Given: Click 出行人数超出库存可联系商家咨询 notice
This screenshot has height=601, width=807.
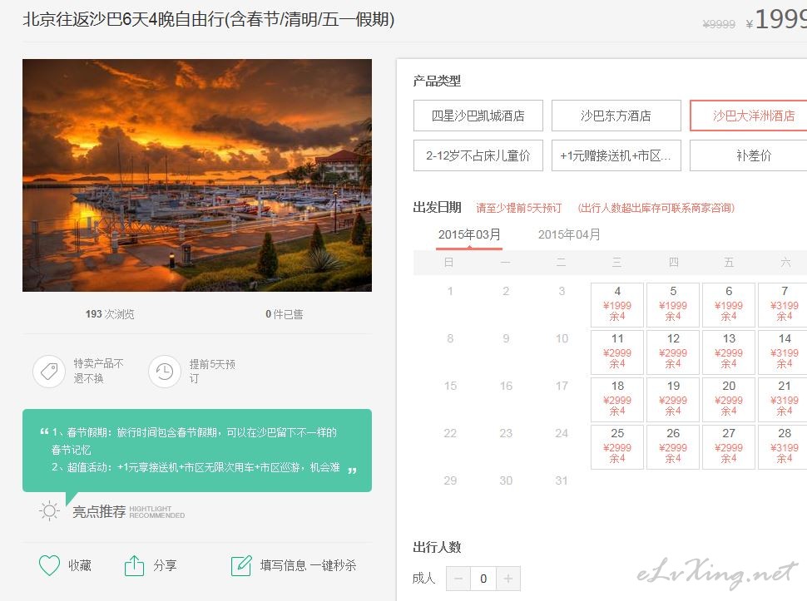Looking at the screenshot, I should click(656, 208).
